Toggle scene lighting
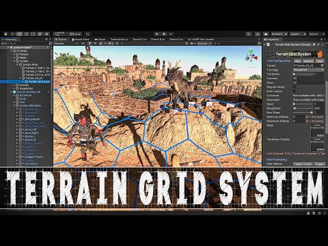Image resolution: width=328 pixels, height=246 pixels. pos(90,43)
